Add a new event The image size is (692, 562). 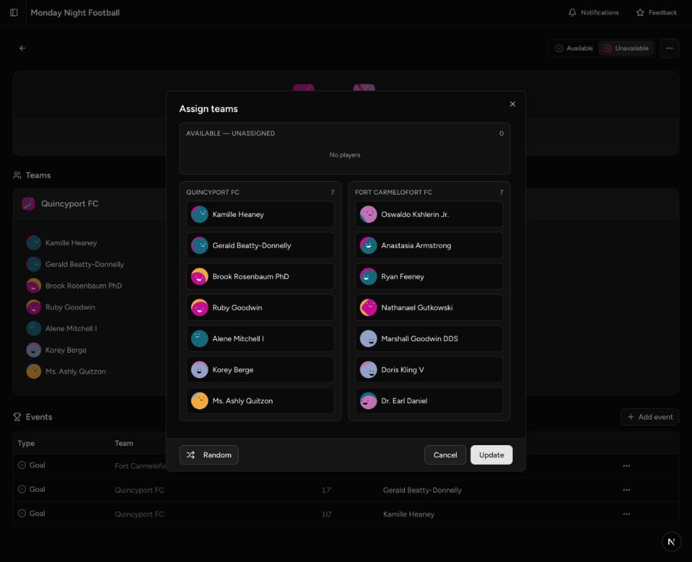tap(649, 417)
